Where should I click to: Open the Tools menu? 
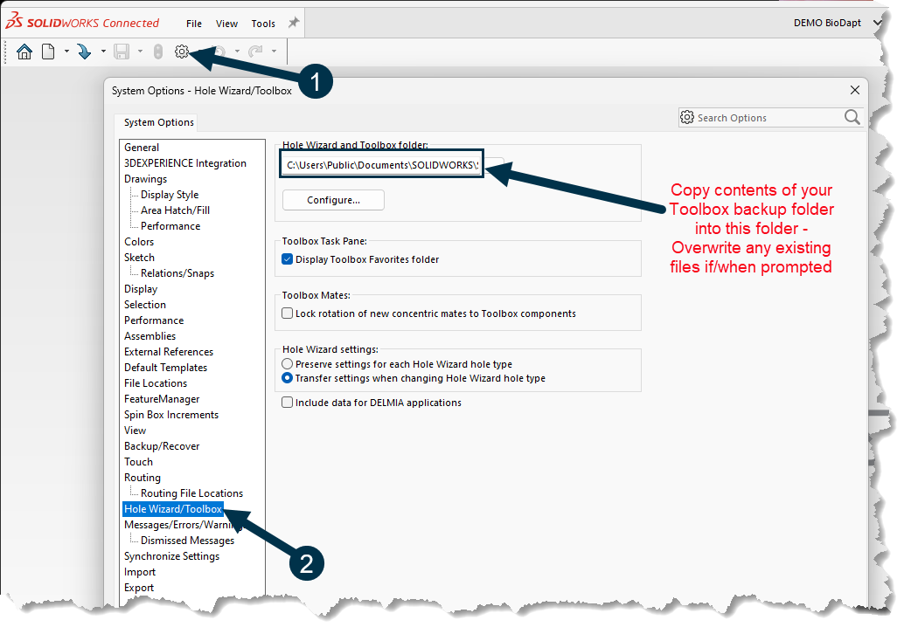click(x=263, y=24)
